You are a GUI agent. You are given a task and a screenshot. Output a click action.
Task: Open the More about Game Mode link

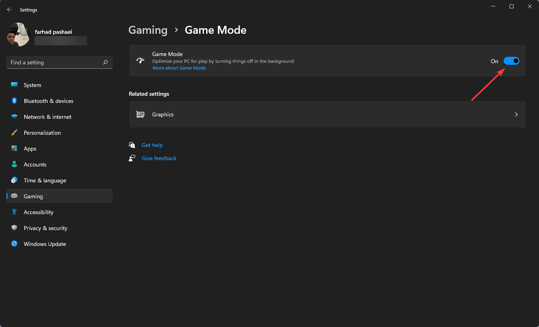point(179,68)
